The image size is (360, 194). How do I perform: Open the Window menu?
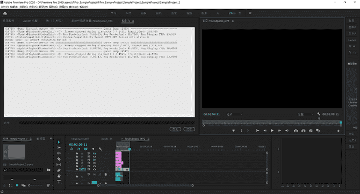[74, 7]
